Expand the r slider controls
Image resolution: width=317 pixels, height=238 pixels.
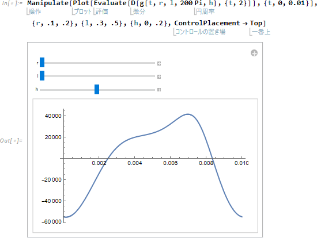coord(159,64)
